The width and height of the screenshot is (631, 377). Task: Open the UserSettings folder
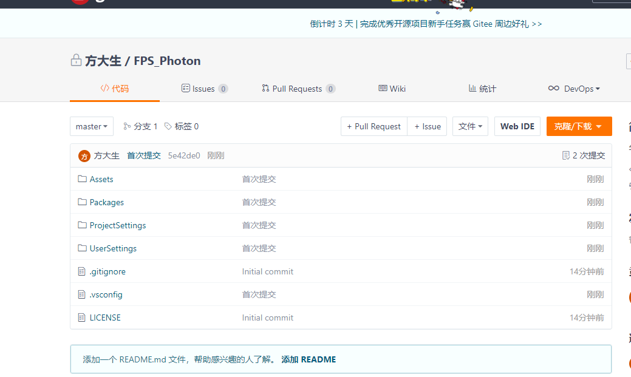point(113,248)
